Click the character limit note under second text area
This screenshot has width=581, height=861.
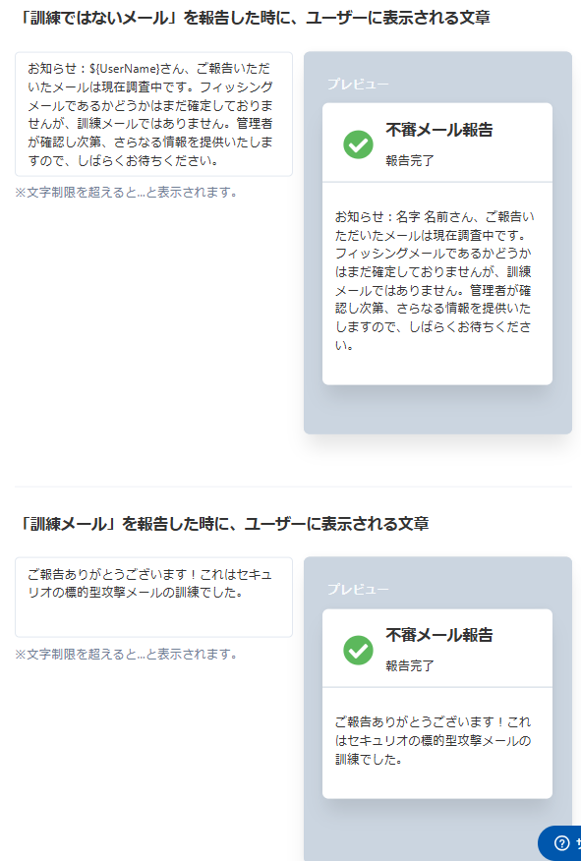(x=127, y=654)
